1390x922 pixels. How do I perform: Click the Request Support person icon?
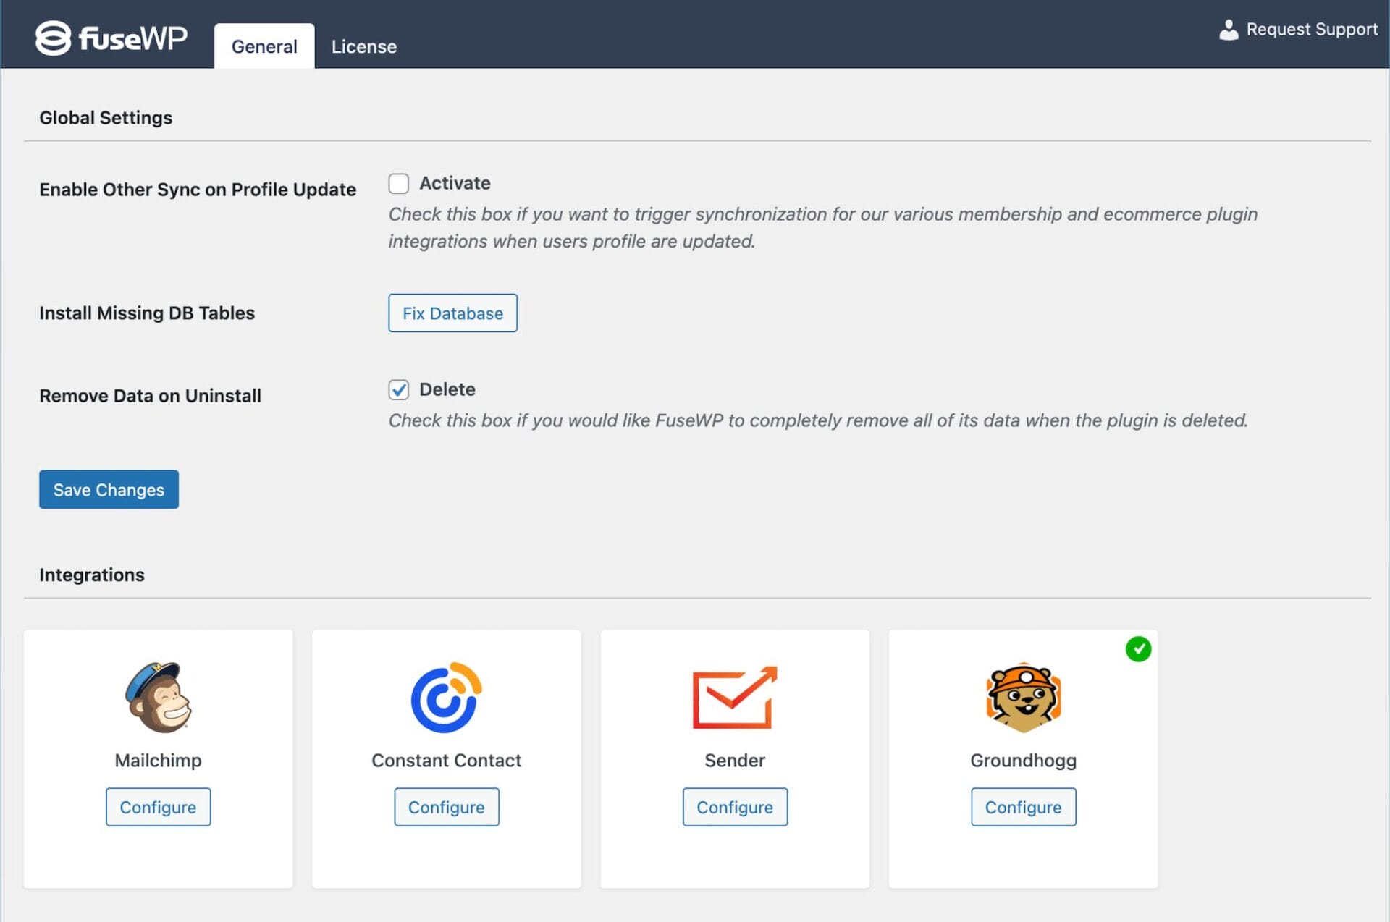point(1229,30)
